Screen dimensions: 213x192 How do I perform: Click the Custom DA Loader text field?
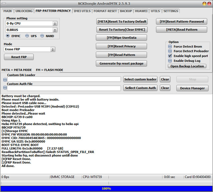pos(64,79)
